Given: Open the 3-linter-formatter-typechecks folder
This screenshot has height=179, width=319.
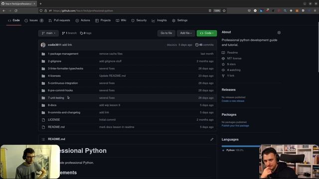Looking at the screenshot, I should click(x=65, y=69).
